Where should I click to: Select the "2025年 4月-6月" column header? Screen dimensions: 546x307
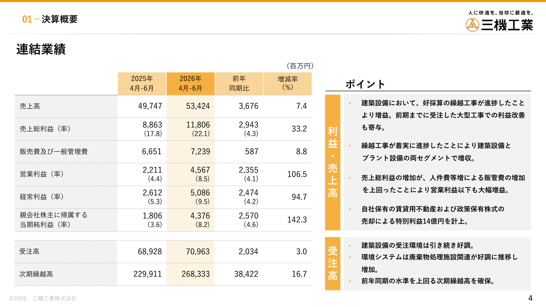coord(142,84)
